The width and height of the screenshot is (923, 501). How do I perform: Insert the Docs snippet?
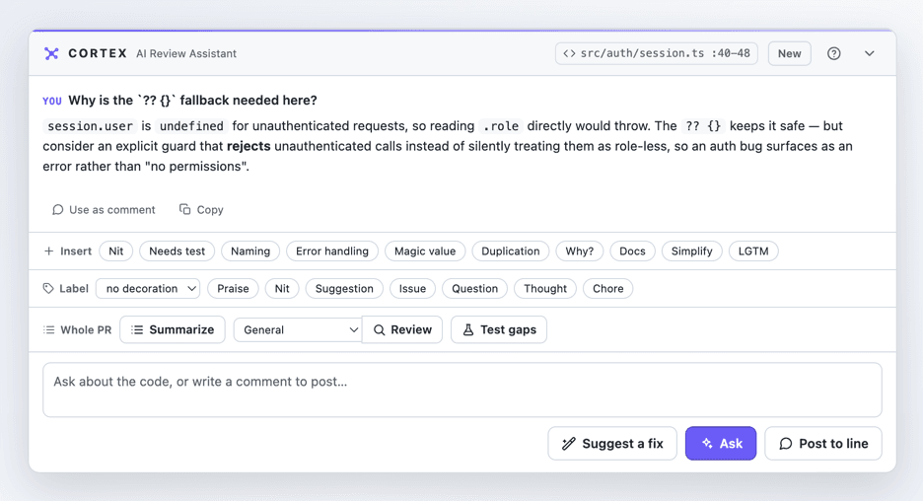[632, 250]
